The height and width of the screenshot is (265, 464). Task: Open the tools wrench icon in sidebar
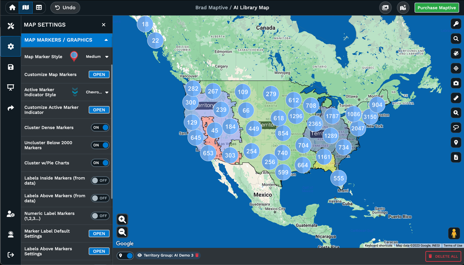click(11, 26)
